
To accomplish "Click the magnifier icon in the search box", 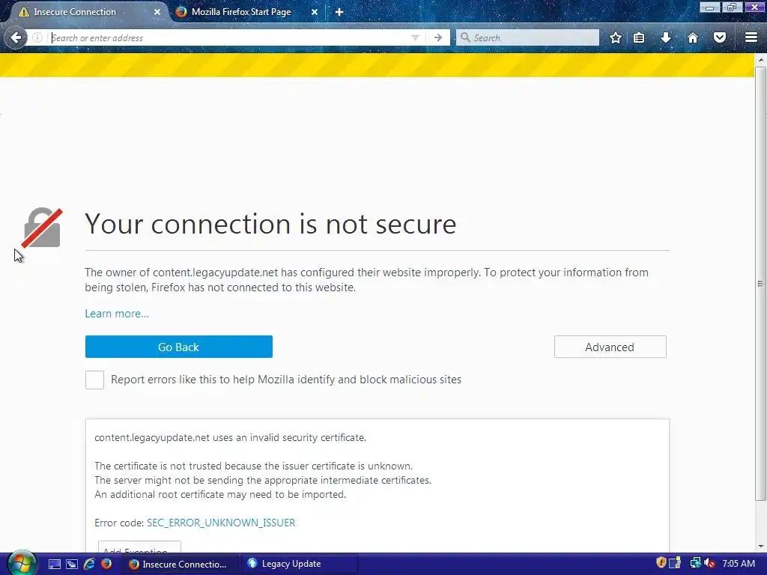I will coord(465,37).
